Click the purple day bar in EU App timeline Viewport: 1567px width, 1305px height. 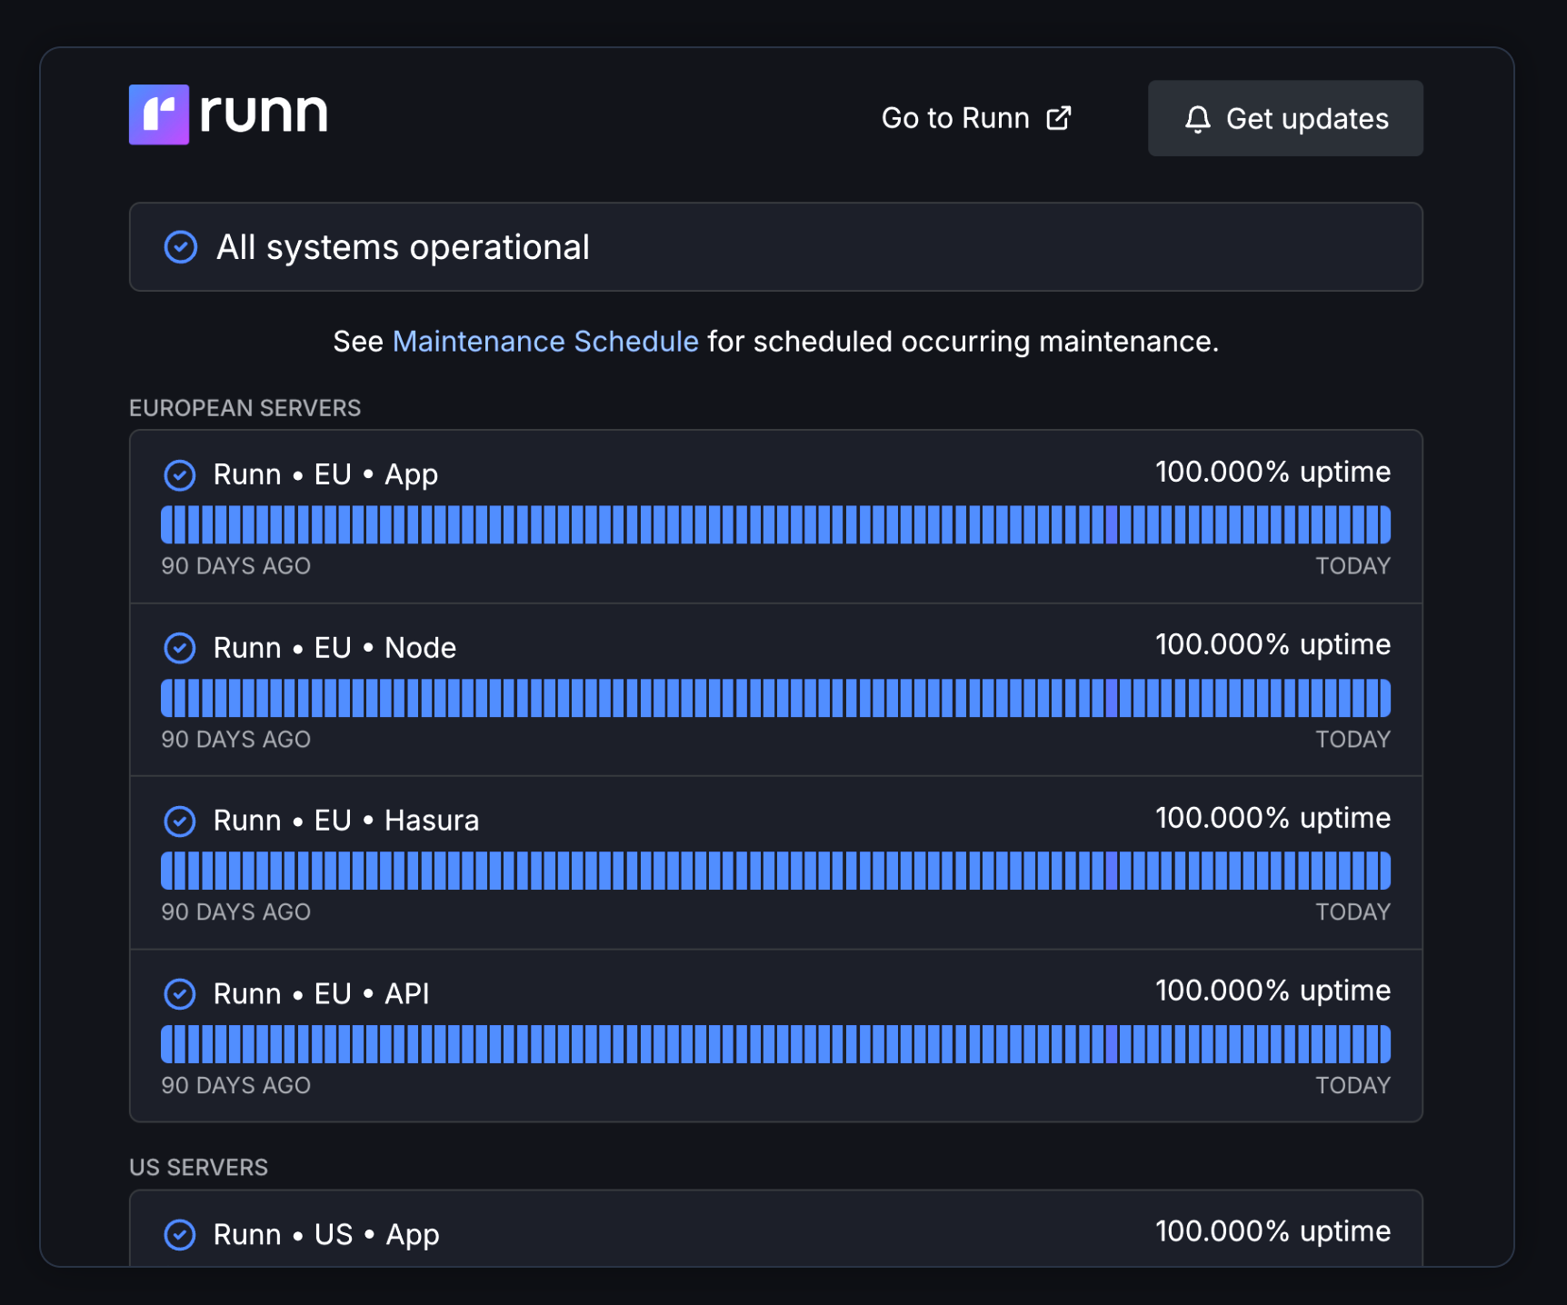1112,525
